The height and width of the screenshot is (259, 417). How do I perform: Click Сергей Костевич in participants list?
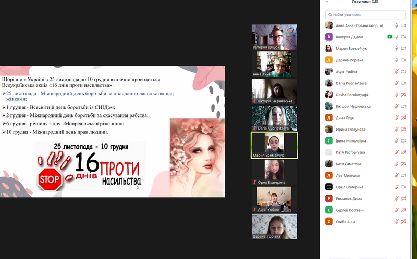tap(350, 210)
